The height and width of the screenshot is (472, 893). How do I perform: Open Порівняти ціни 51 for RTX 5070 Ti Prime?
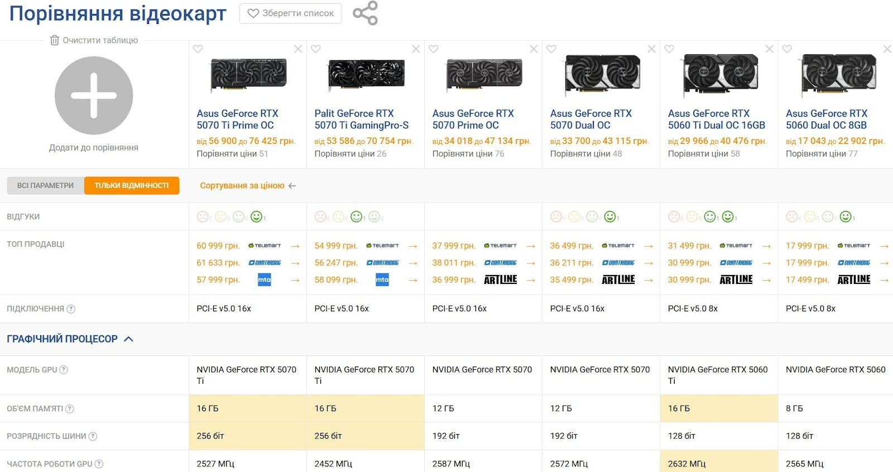tap(232, 154)
